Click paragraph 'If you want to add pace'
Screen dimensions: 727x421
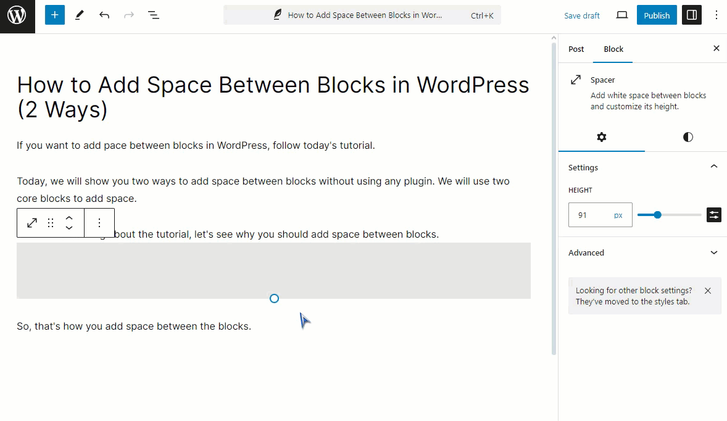coord(196,146)
